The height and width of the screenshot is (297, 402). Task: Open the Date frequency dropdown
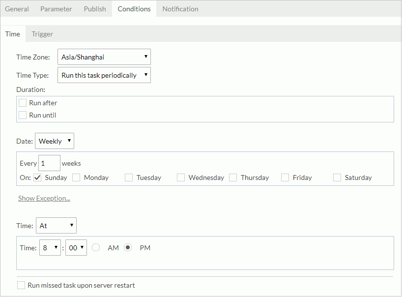[54, 141]
